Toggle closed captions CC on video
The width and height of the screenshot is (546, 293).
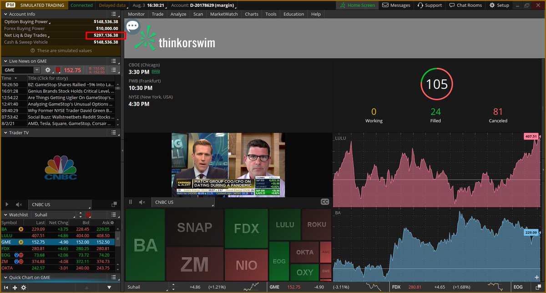pyautogui.click(x=324, y=202)
